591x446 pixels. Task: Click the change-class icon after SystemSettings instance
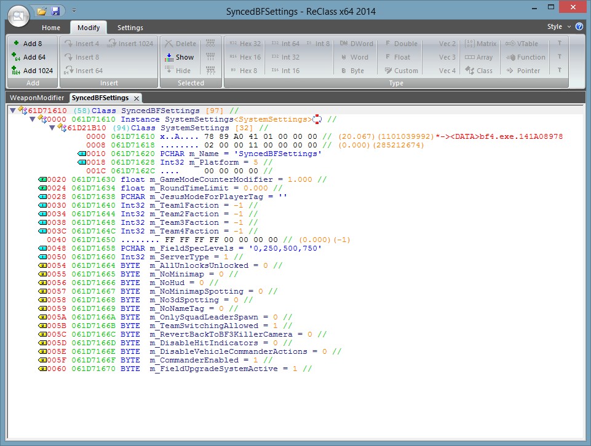317,119
